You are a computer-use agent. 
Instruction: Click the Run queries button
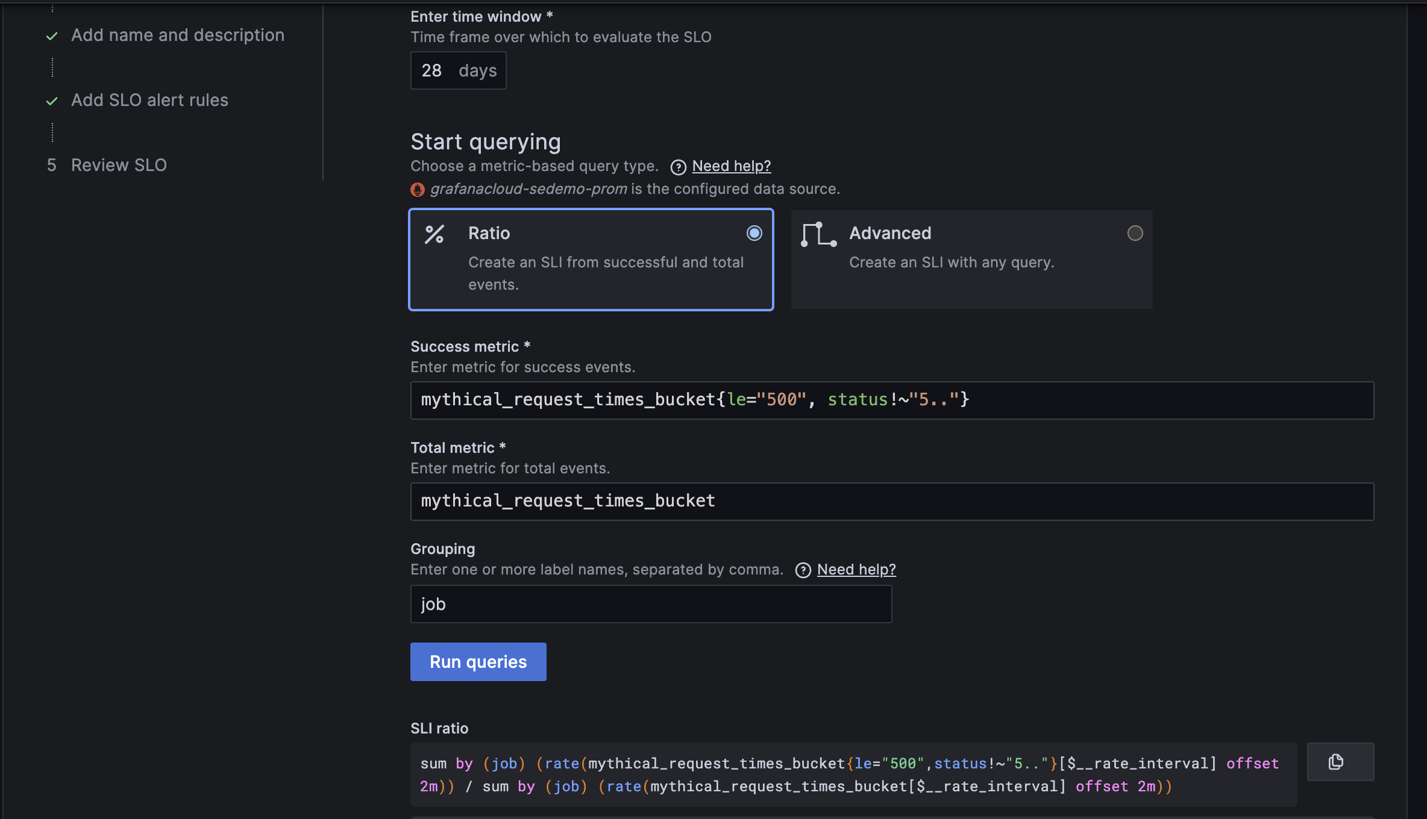click(478, 661)
